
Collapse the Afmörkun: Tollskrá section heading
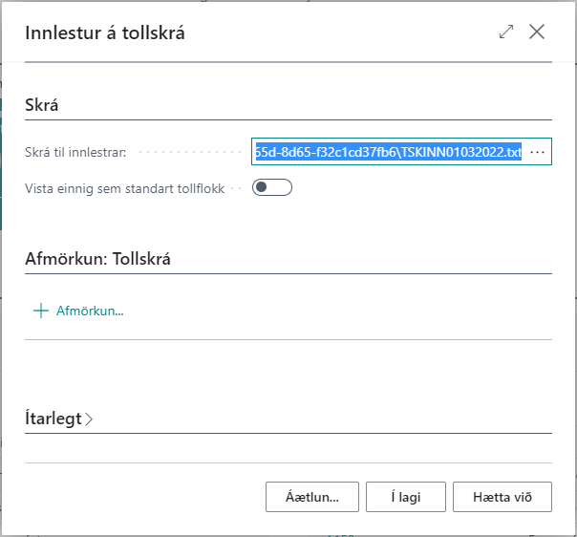pyautogui.click(x=97, y=258)
